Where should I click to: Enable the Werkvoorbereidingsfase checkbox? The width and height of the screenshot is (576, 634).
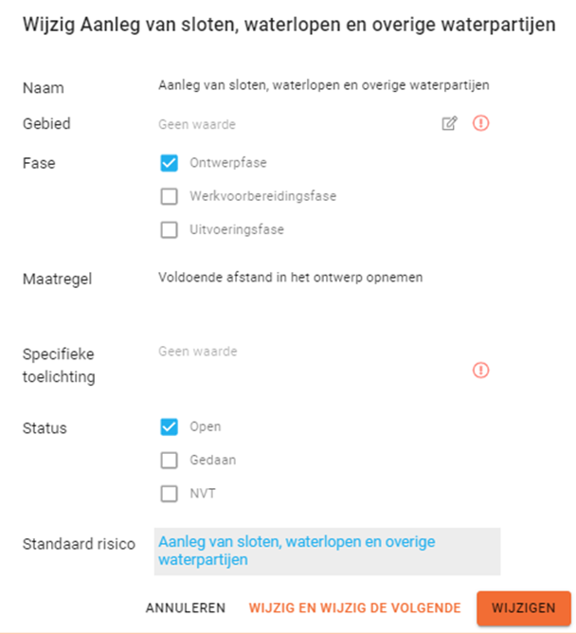pos(170,196)
